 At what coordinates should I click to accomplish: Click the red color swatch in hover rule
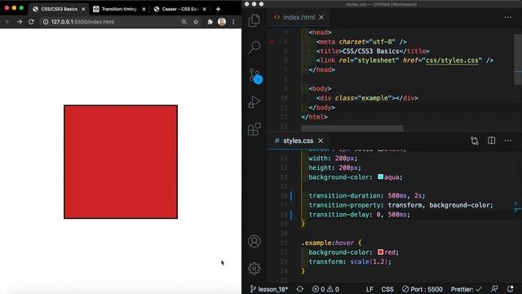click(381, 252)
